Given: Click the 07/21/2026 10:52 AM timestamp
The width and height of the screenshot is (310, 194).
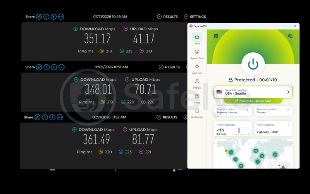Looking at the screenshot, I should tap(109, 117).
